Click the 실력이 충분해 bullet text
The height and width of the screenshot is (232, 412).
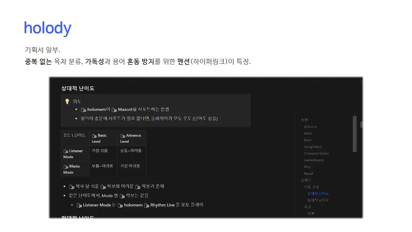pyautogui.click(x=149, y=119)
